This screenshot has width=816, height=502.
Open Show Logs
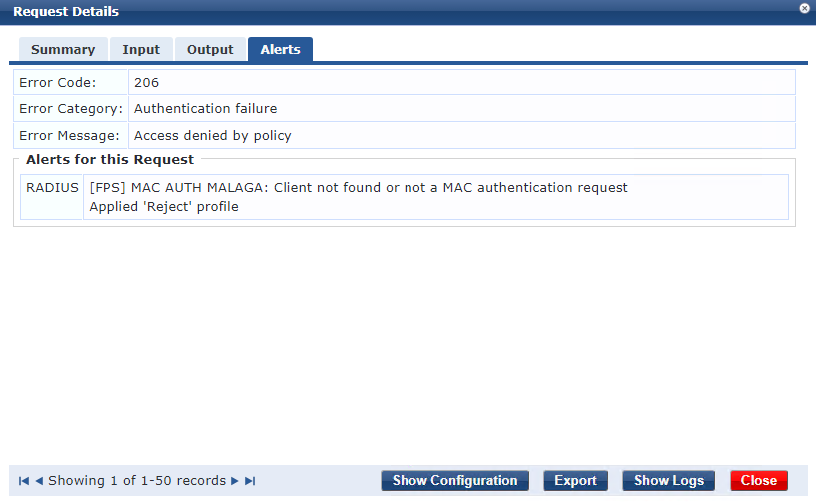(669, 481)
